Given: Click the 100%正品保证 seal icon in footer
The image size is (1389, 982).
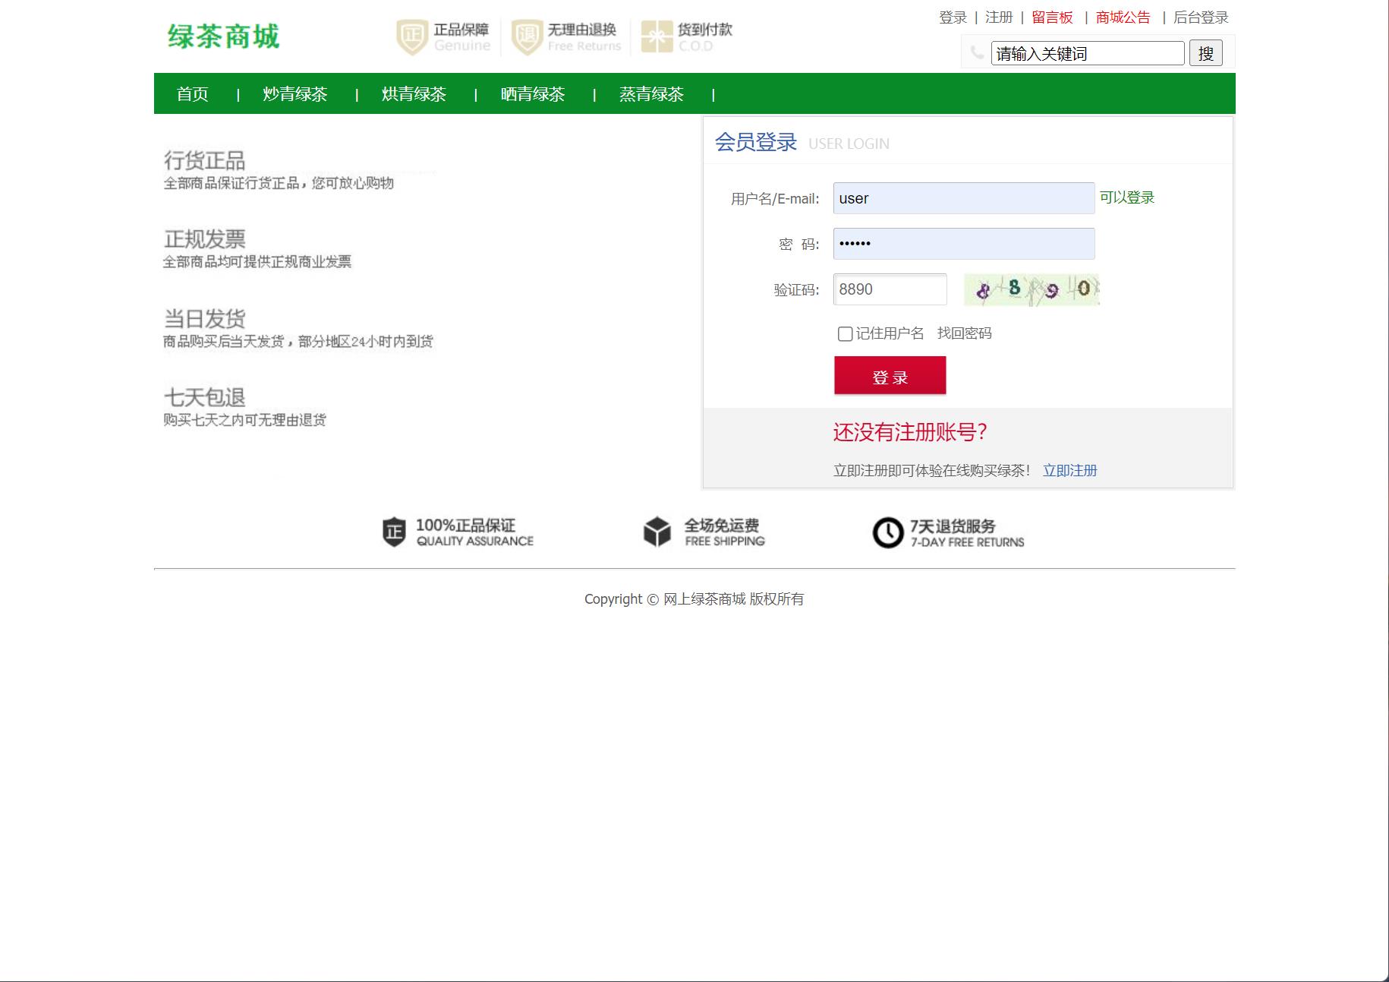Looking at the screenshot, I should point(394,531).
